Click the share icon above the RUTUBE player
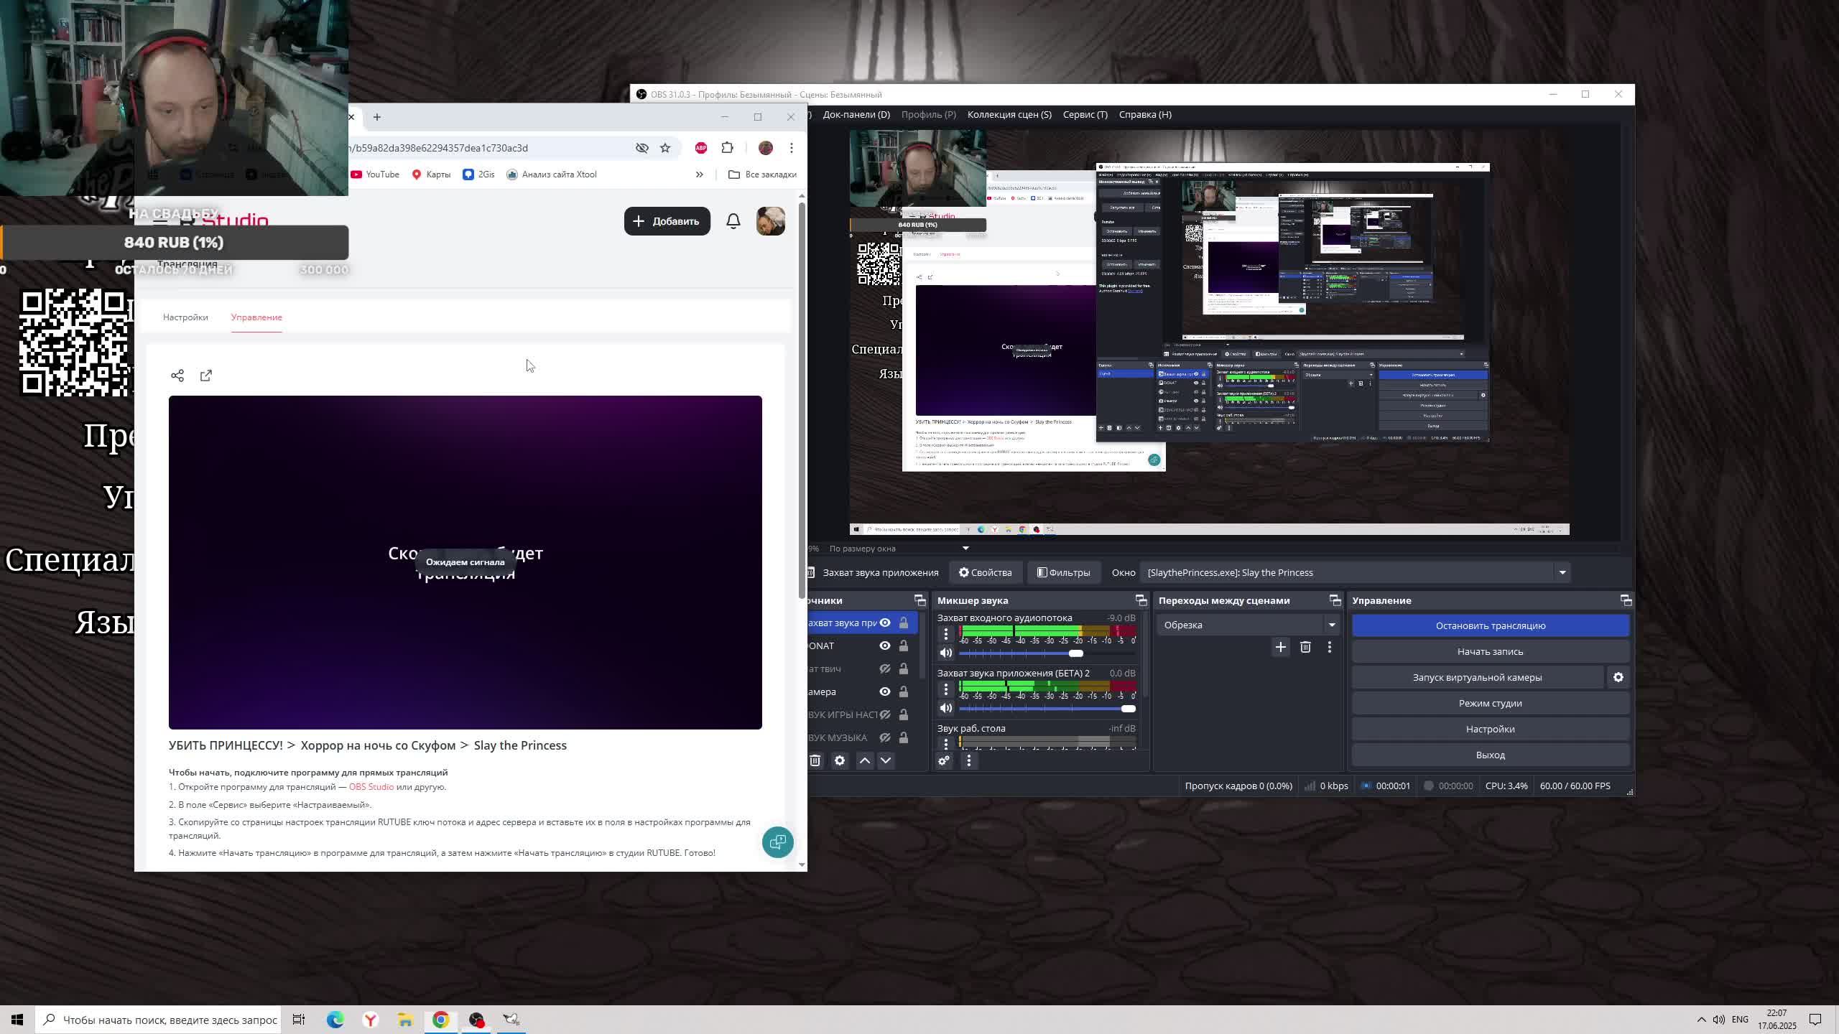This screenshot has width=1839, height=1034. (177, 376)
